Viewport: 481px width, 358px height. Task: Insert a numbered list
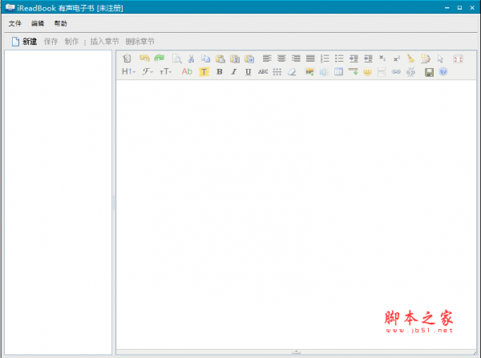325,58
